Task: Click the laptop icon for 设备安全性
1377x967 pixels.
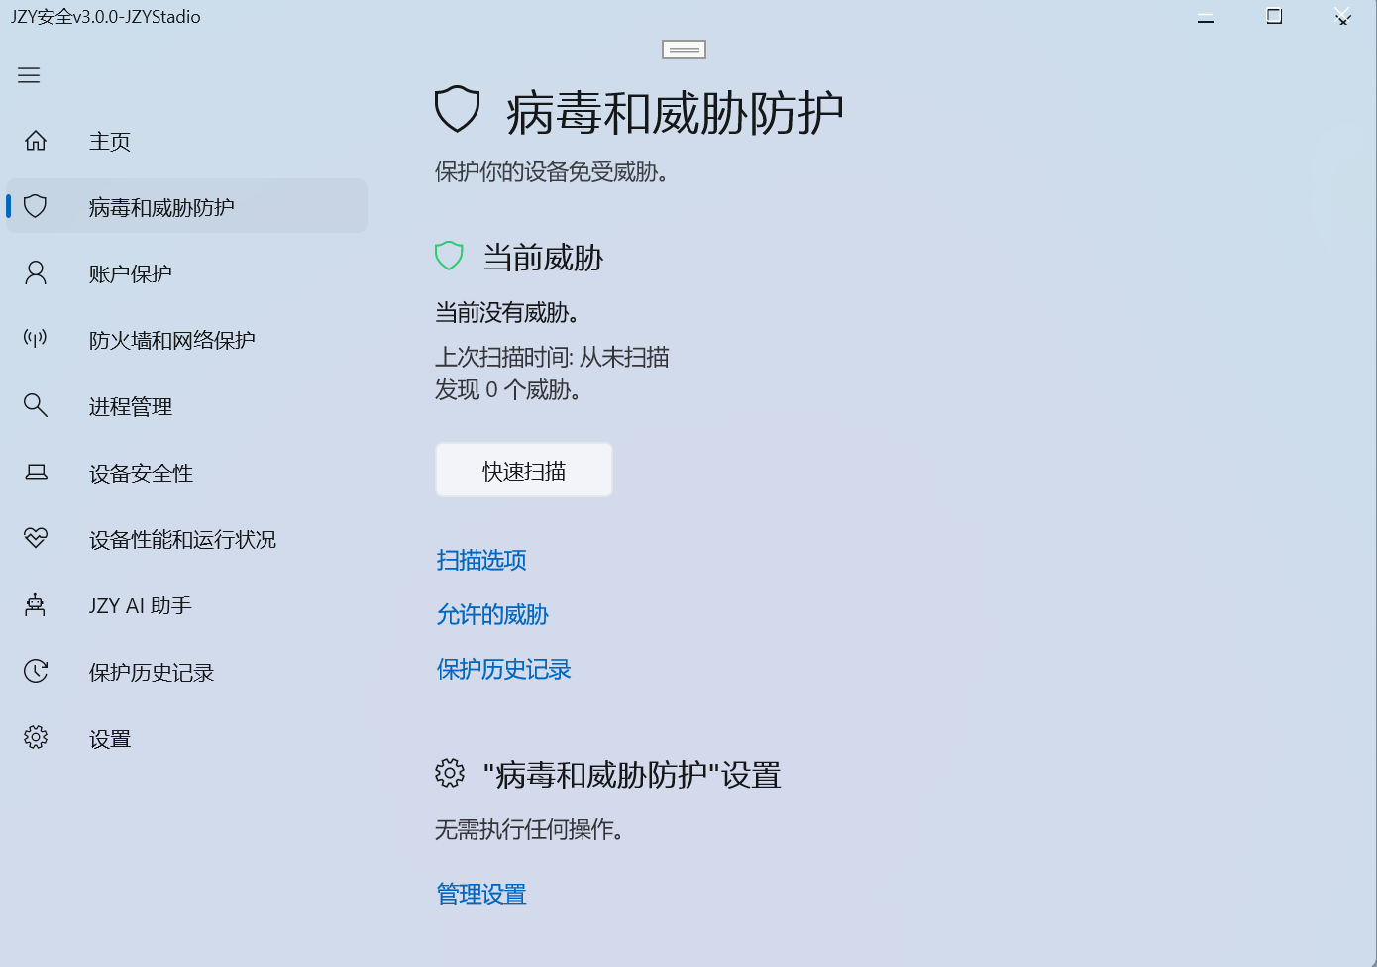Action: pyautogui.click(x=36, y=472)
